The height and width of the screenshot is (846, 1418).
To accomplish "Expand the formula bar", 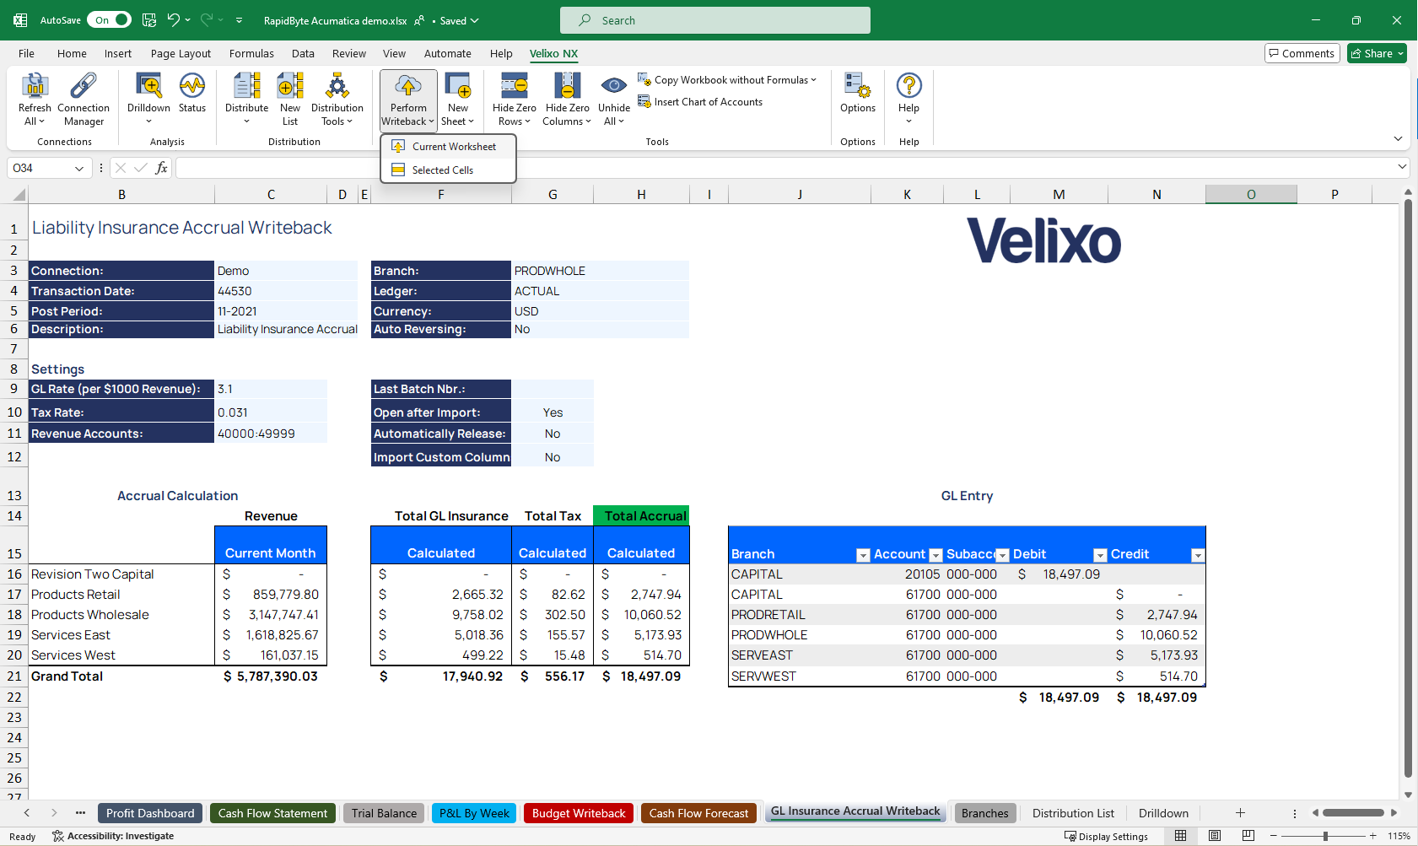I will [1402, 167].
